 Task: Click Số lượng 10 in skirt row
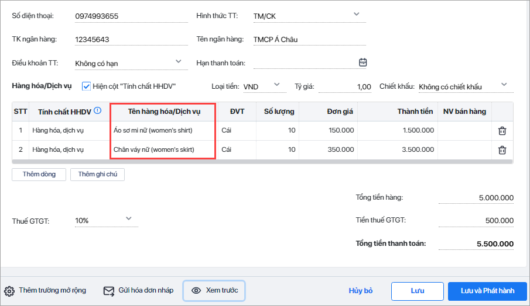(278, 149)
